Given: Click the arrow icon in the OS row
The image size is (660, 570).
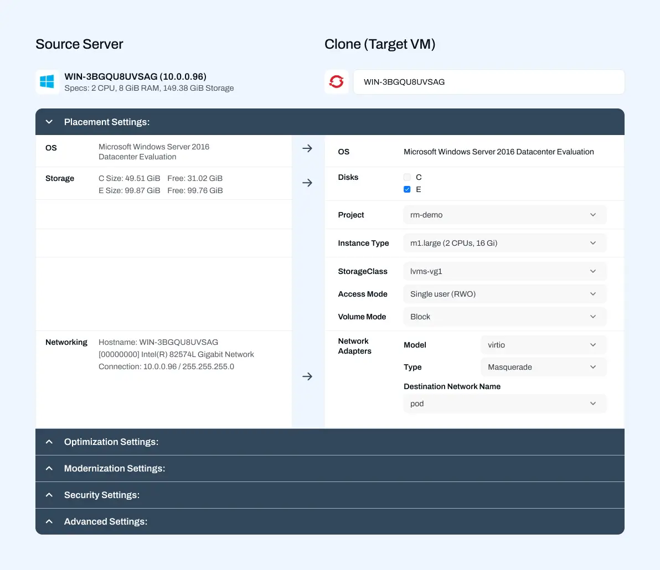Looking at the screenshot, I should (x=307, y=148).
